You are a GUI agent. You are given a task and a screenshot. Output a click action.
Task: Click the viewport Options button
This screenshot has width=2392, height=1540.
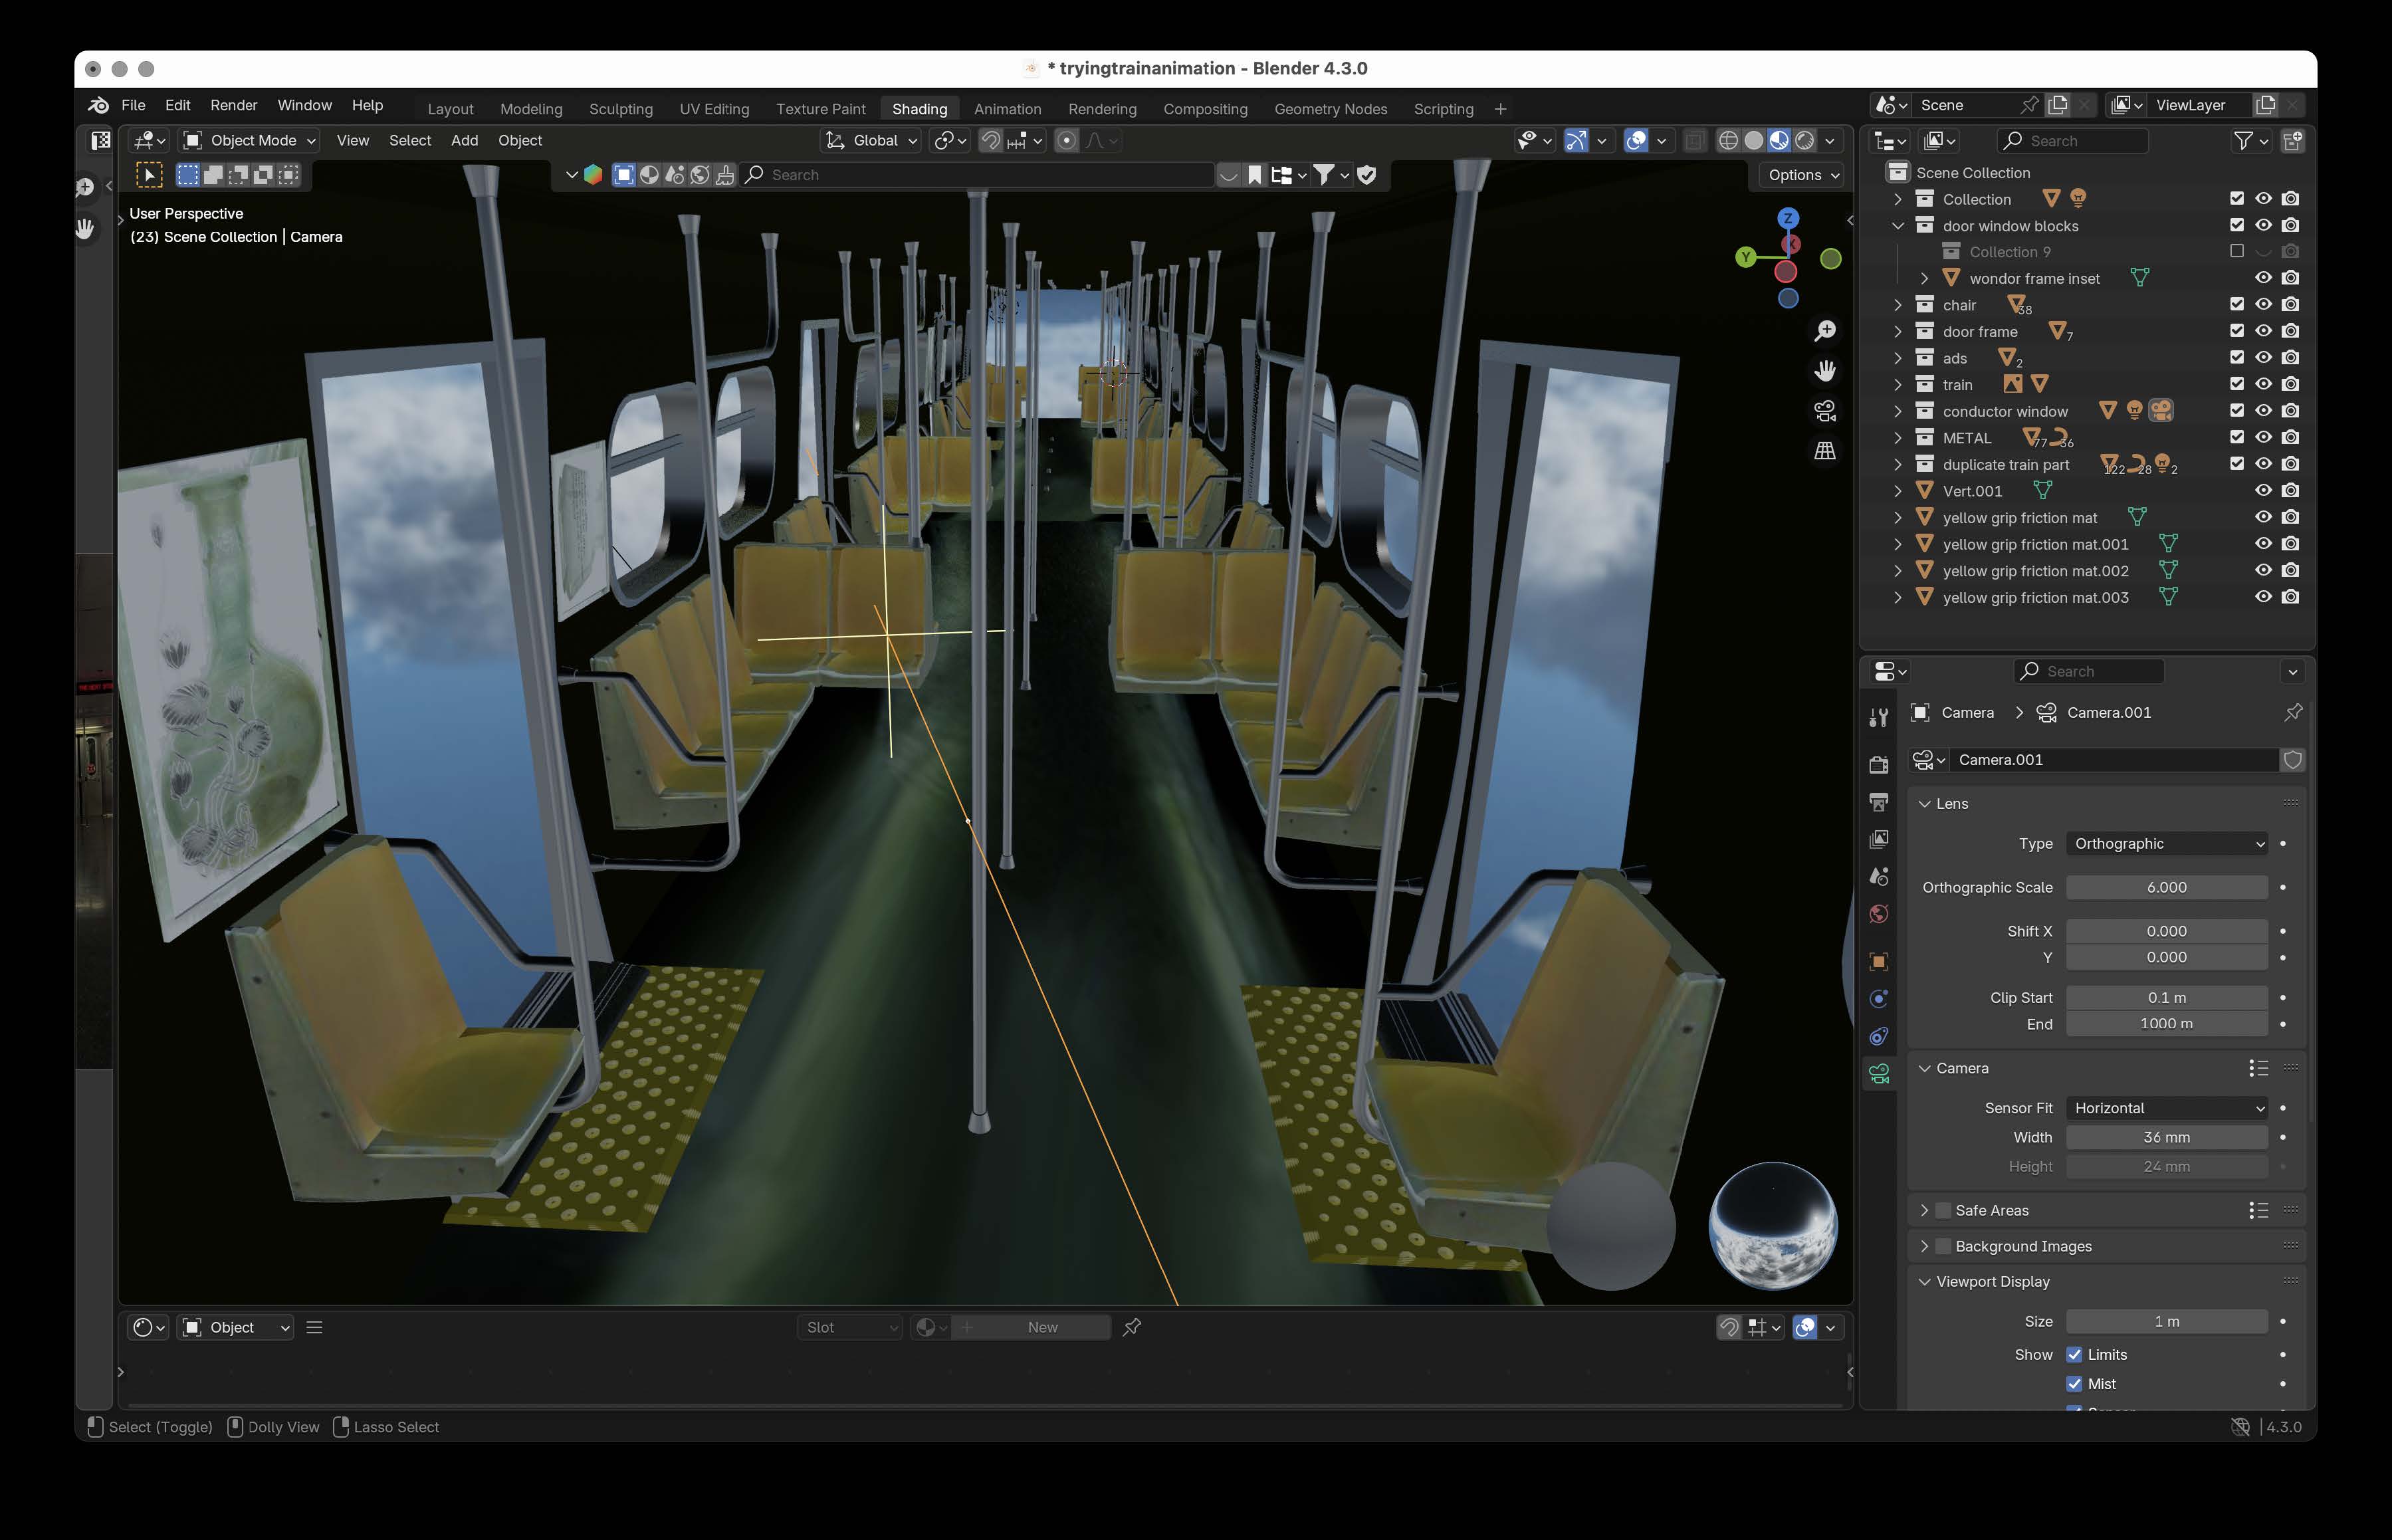tap(1802, 175)
